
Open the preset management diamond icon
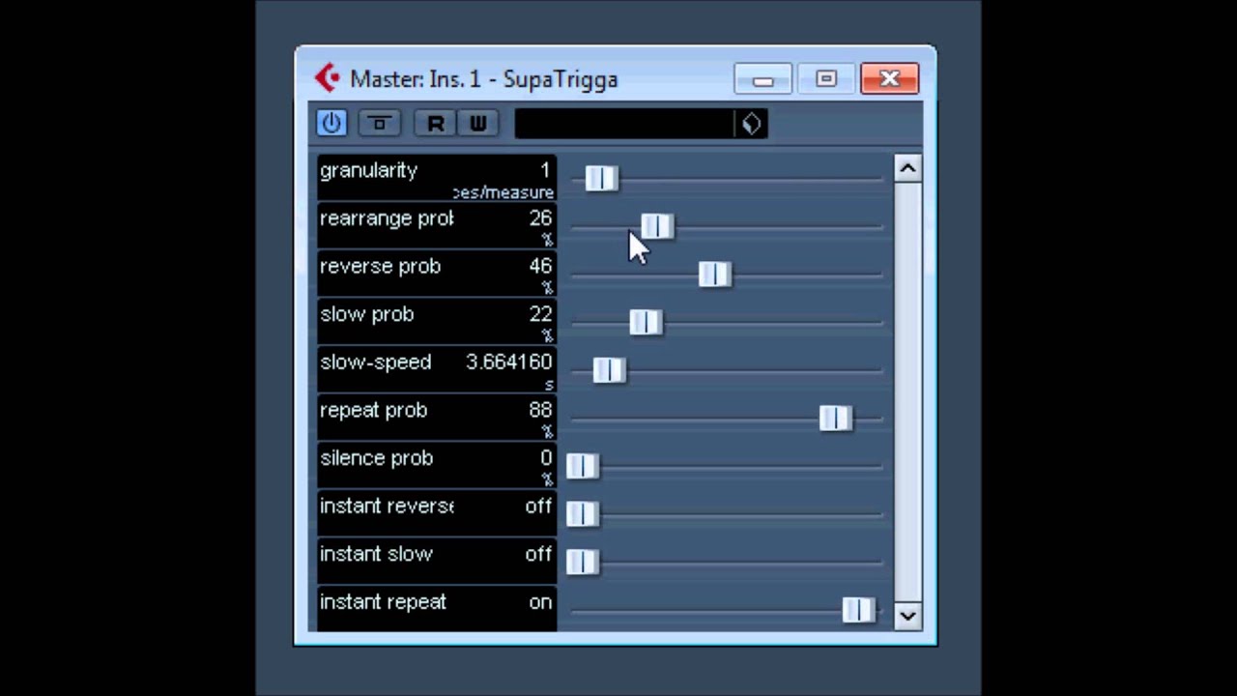tap(752, 123)
